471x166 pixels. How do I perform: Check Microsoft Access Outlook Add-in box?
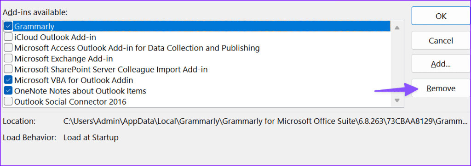point(8,48)
